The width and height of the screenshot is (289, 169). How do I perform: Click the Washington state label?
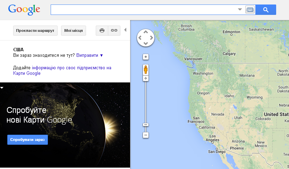pyautogui.click(x=203, y=73)
